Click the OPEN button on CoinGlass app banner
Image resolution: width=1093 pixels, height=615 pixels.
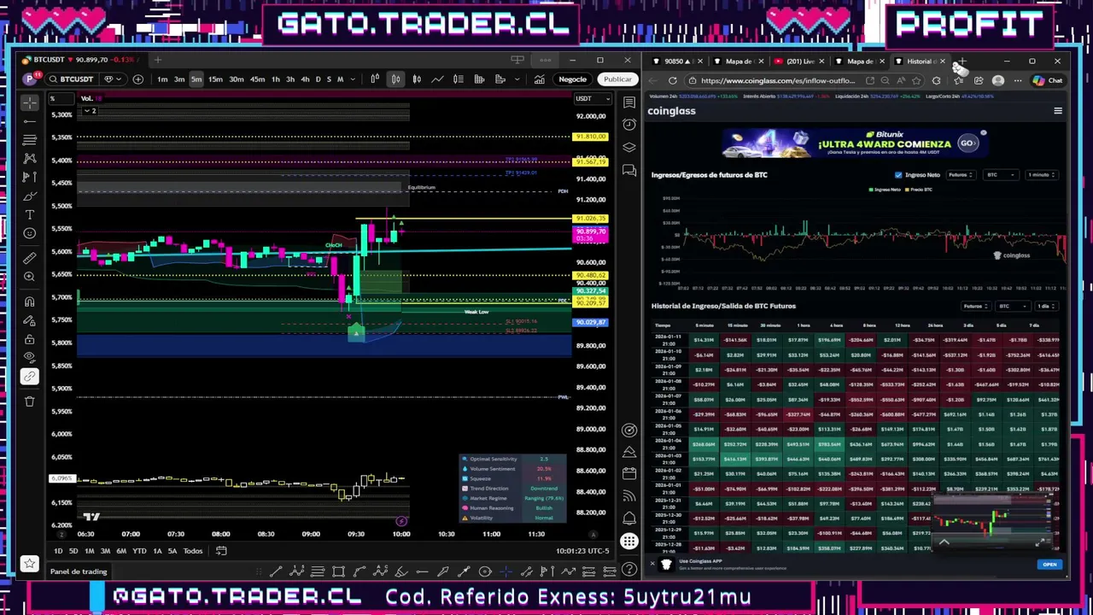(x=1049, y=565)
